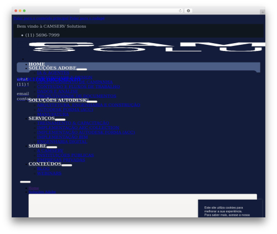Click the phone number (11) 5696-7999
The height and width of the screenshot is (234, 277).
click(x=42, y=35)
